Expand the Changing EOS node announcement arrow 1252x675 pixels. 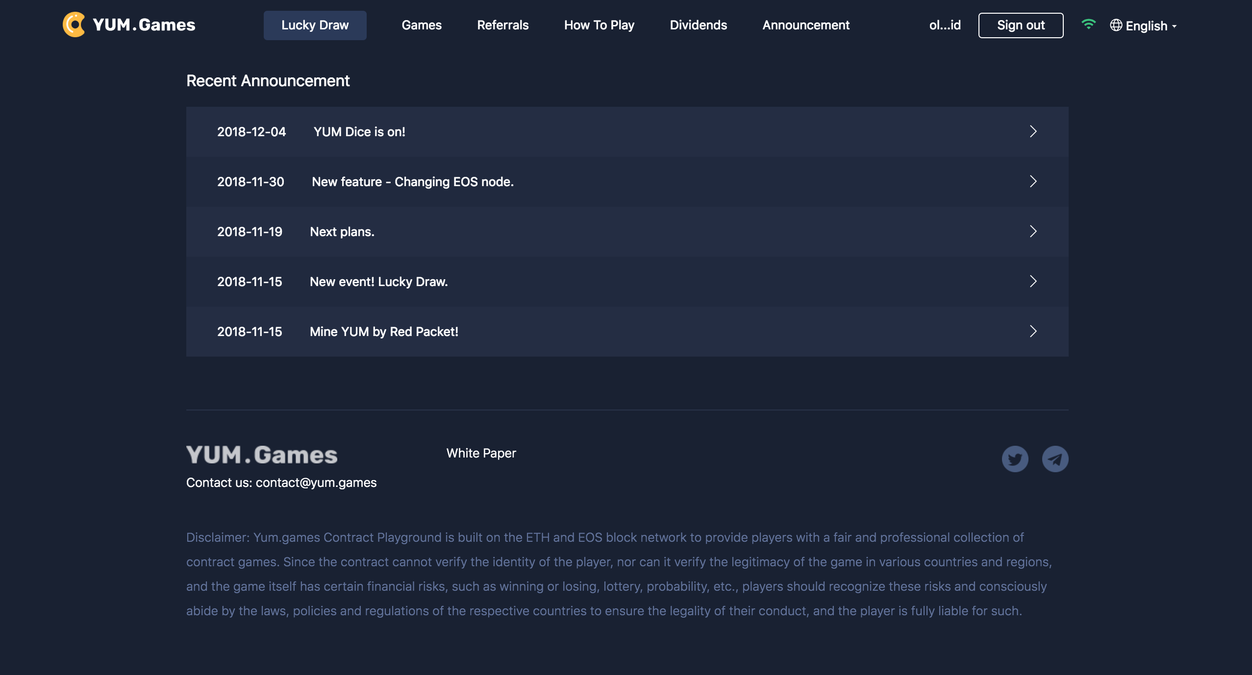[1033, 181]
